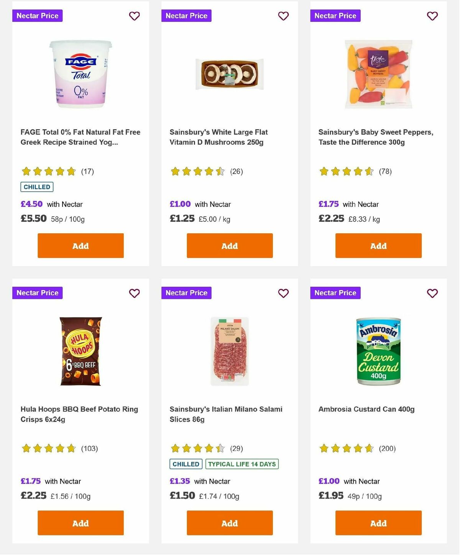Favourite the FAGE Total Greek yoghurt
The width and height of the screenshot is (460, 555).
pos(134,16)
